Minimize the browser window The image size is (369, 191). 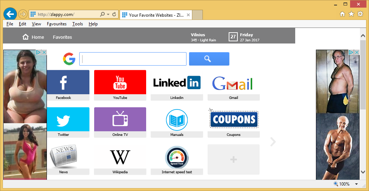click(x=335, y=4)
